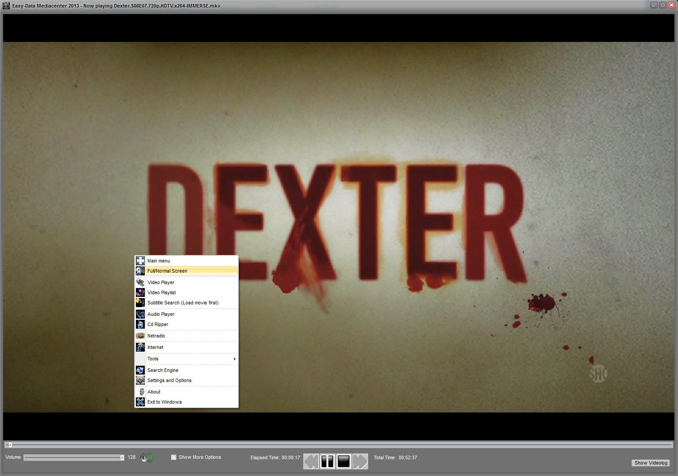Image resolution: width=678 pixels, height=476 pixels.
Task: Select Subtitle Search (Load movie first)
Action: click(x=187, y=303)
